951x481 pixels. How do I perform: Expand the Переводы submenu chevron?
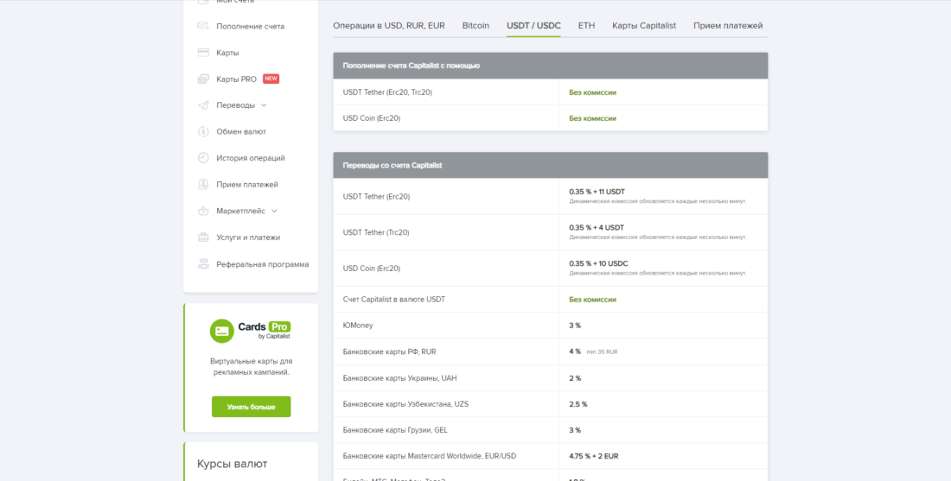[x=263, y=104]
